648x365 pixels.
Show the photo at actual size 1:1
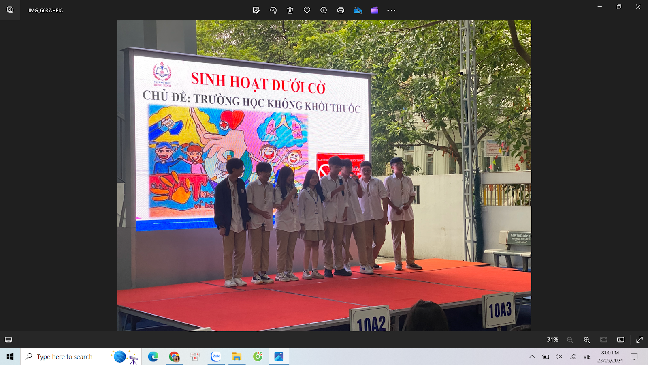(x=620, y=339)
